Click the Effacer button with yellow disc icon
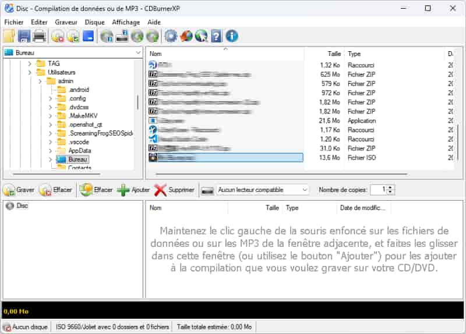The width and height of the screenshot is (466, 334). point(96,190)
